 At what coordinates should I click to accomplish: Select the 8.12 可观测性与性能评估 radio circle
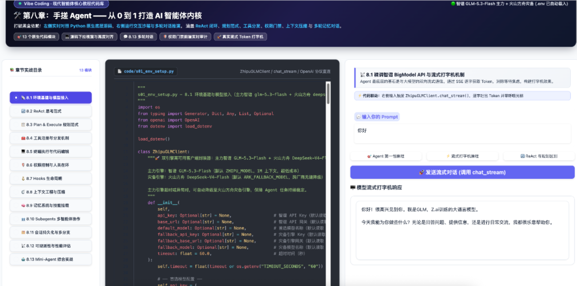click(x=16, y=246)
